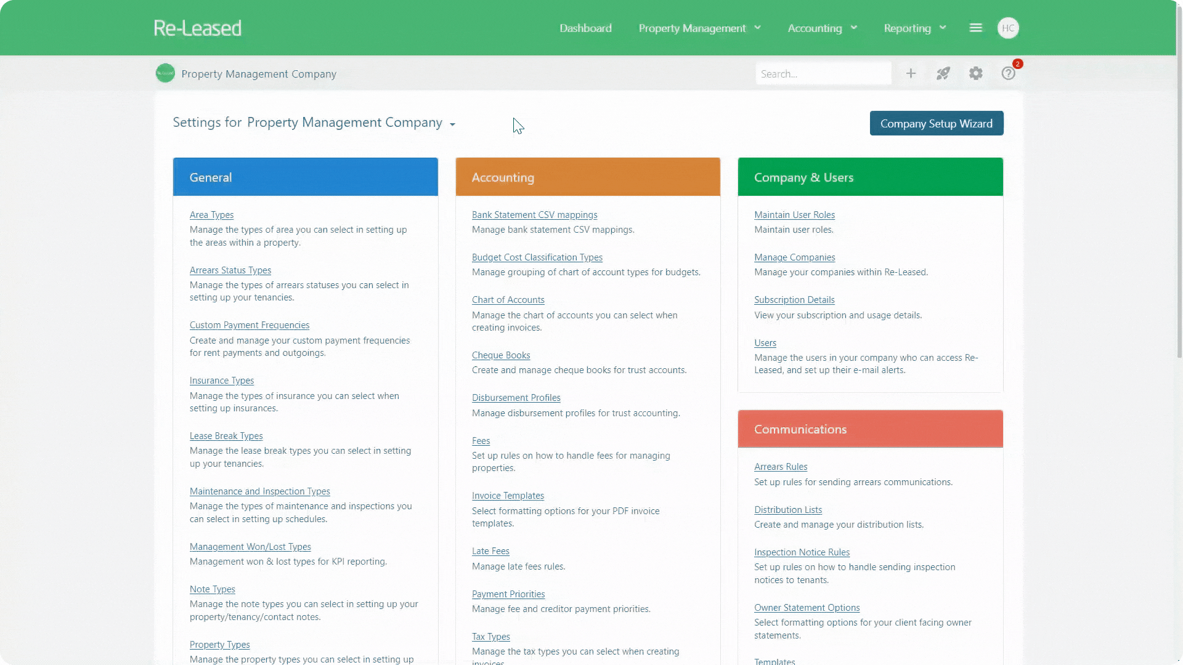
Task: Open Tax Types link
Action: click(490, 636)
